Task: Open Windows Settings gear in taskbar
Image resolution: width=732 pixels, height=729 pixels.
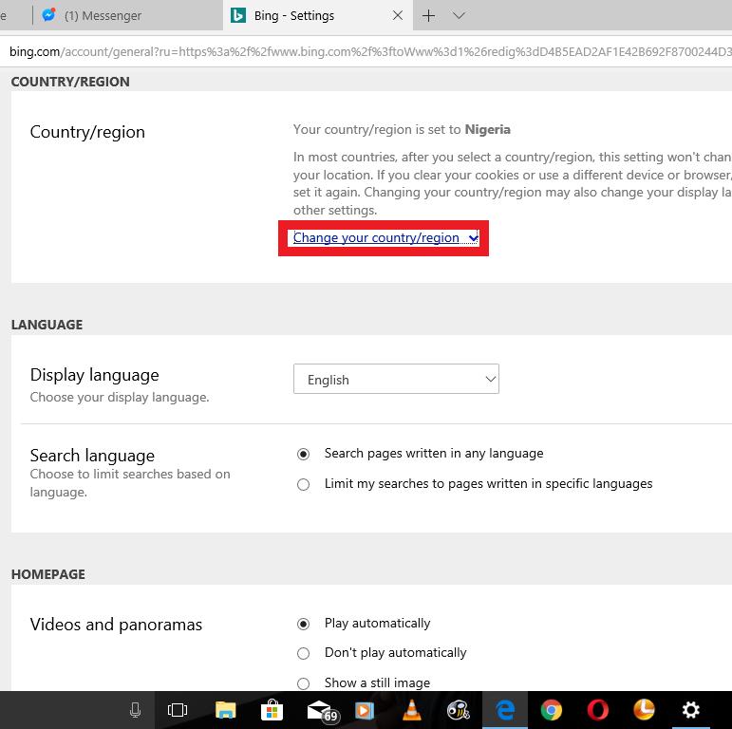Action: point(691,710)
